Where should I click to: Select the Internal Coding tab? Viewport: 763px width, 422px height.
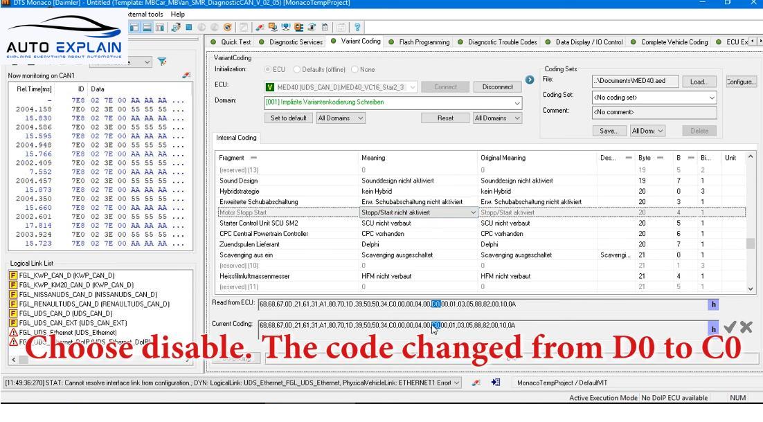click(237, 138)
